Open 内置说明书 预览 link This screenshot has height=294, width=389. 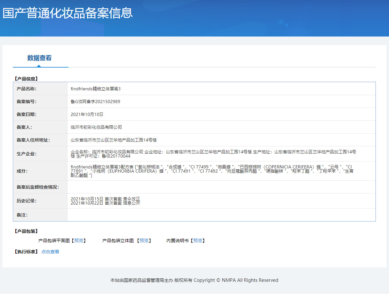[197, 241]
